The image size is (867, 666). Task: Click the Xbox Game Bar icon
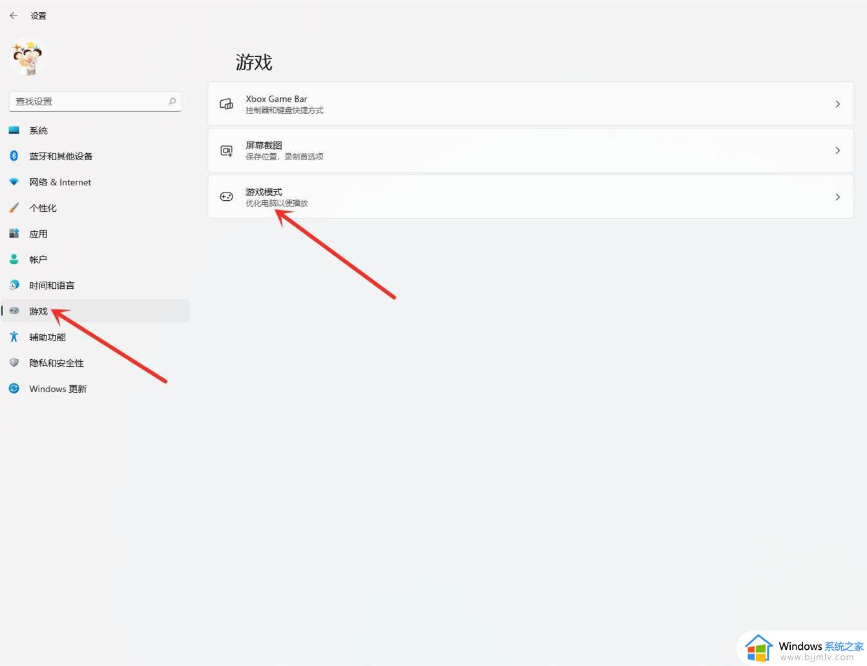227,104
